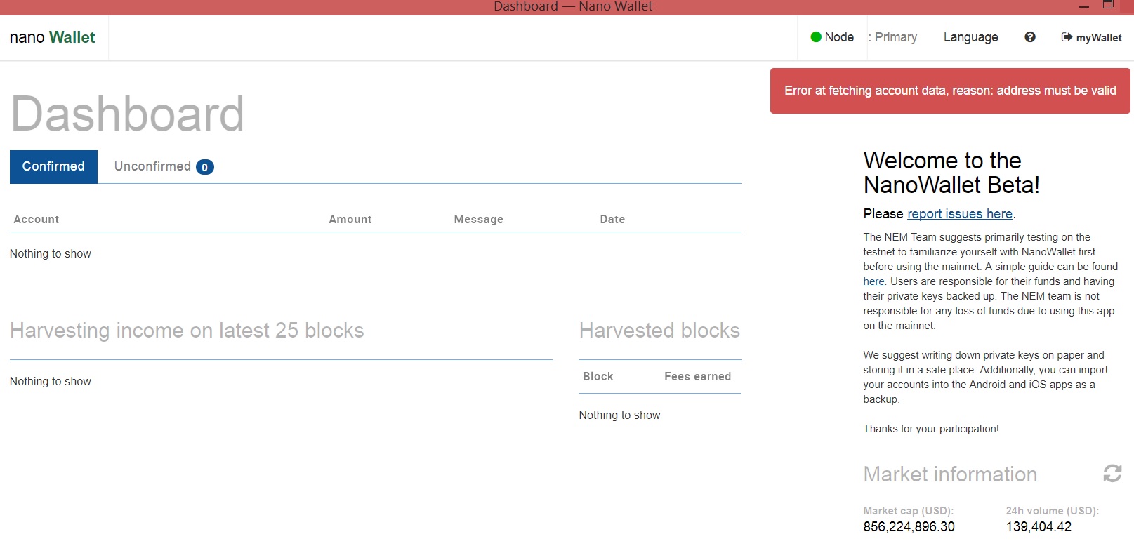Minimize the Nano Wallet window
This screenshot has width=1134, height=553.
(x=1084, y=6)
